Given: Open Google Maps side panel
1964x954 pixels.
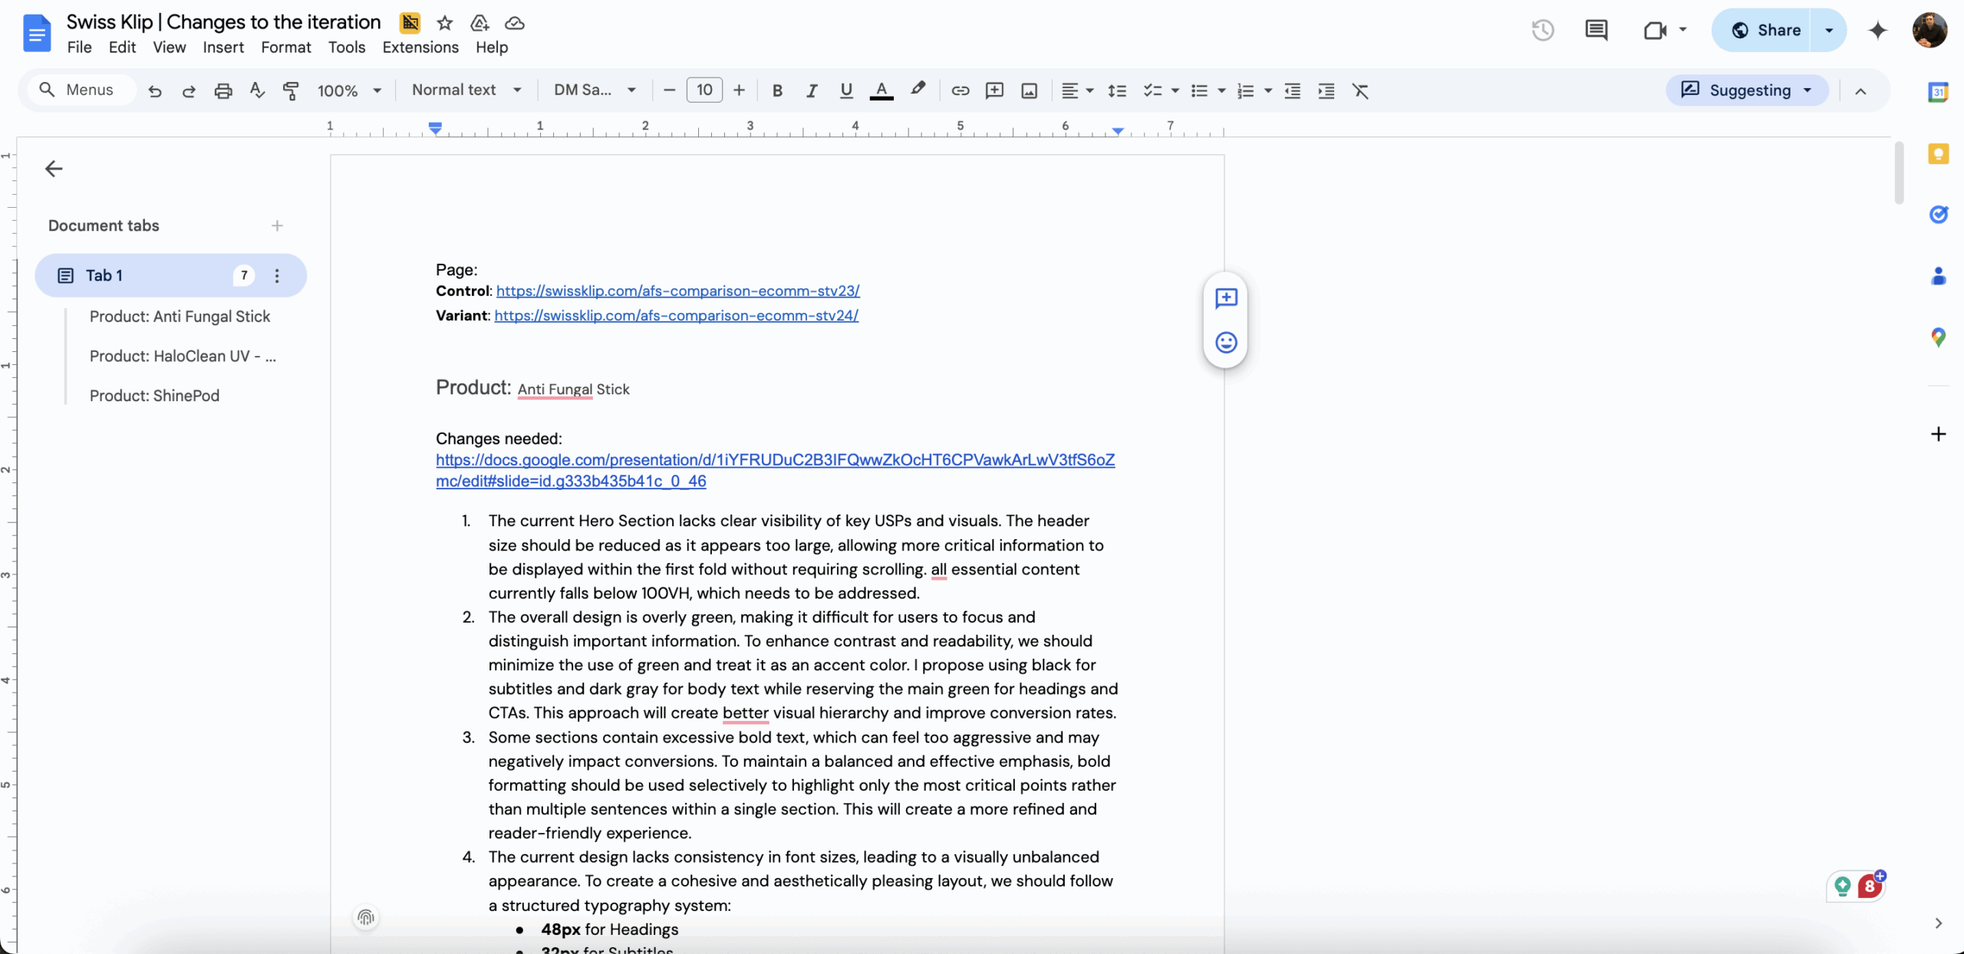Looking at the screenshot, I should 1938,337.
